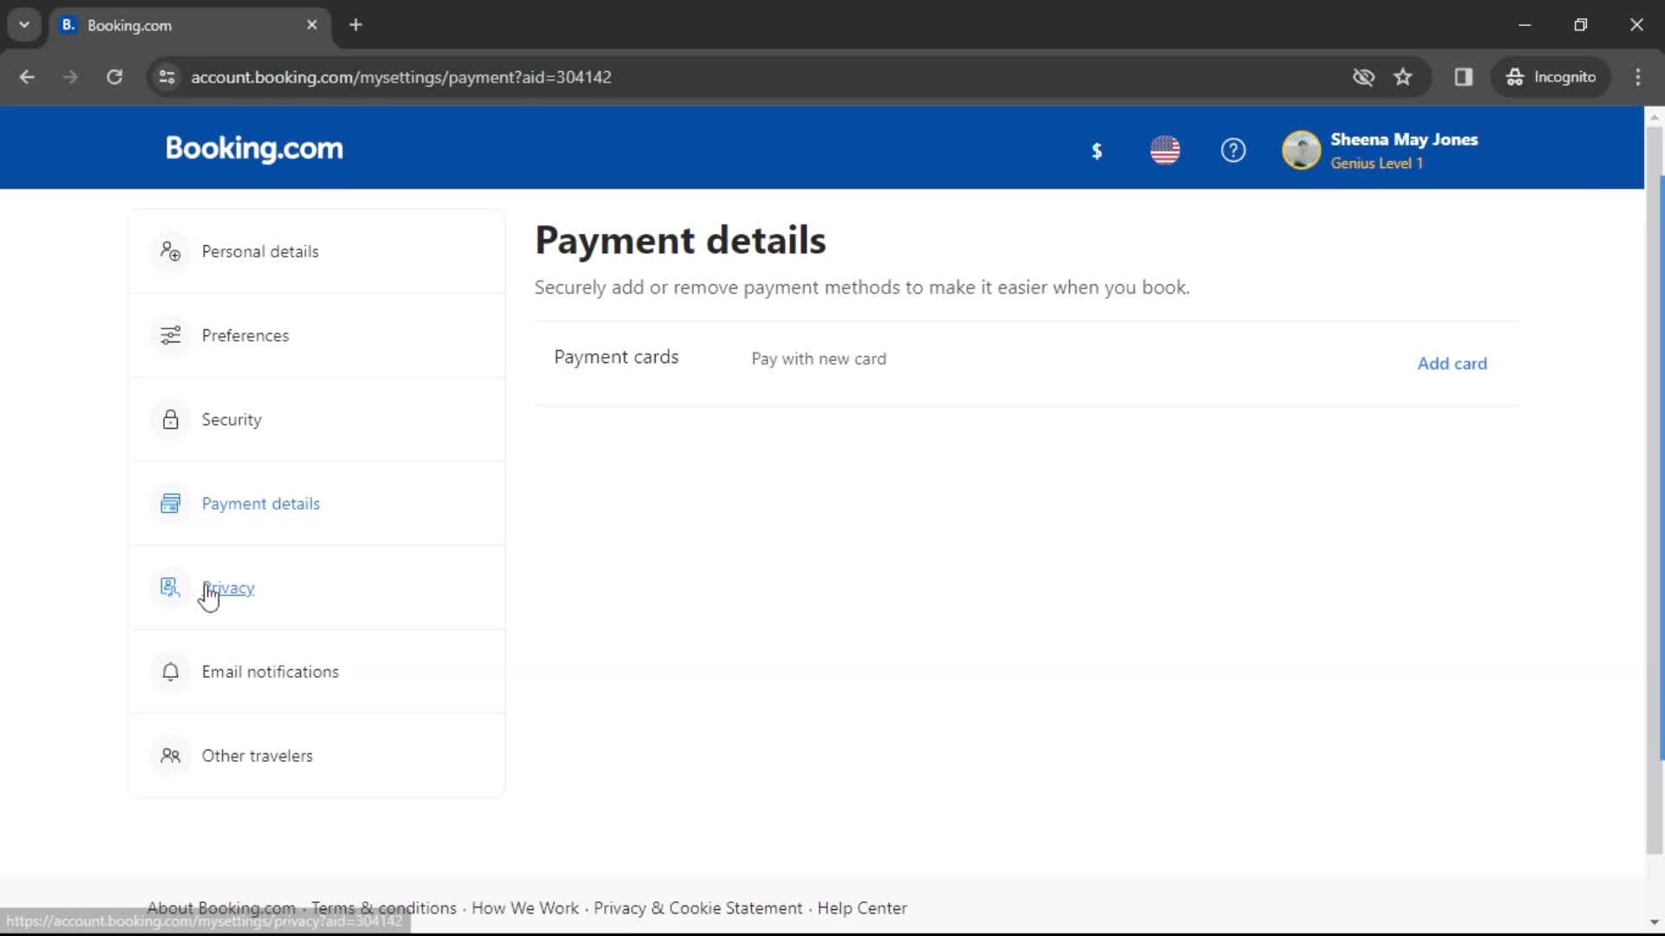Click the Booking.com logo
This screenshot has width=1665, height=936.
254,149
